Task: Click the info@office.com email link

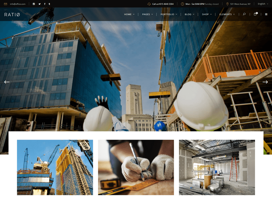Action: tap(17, 4)
